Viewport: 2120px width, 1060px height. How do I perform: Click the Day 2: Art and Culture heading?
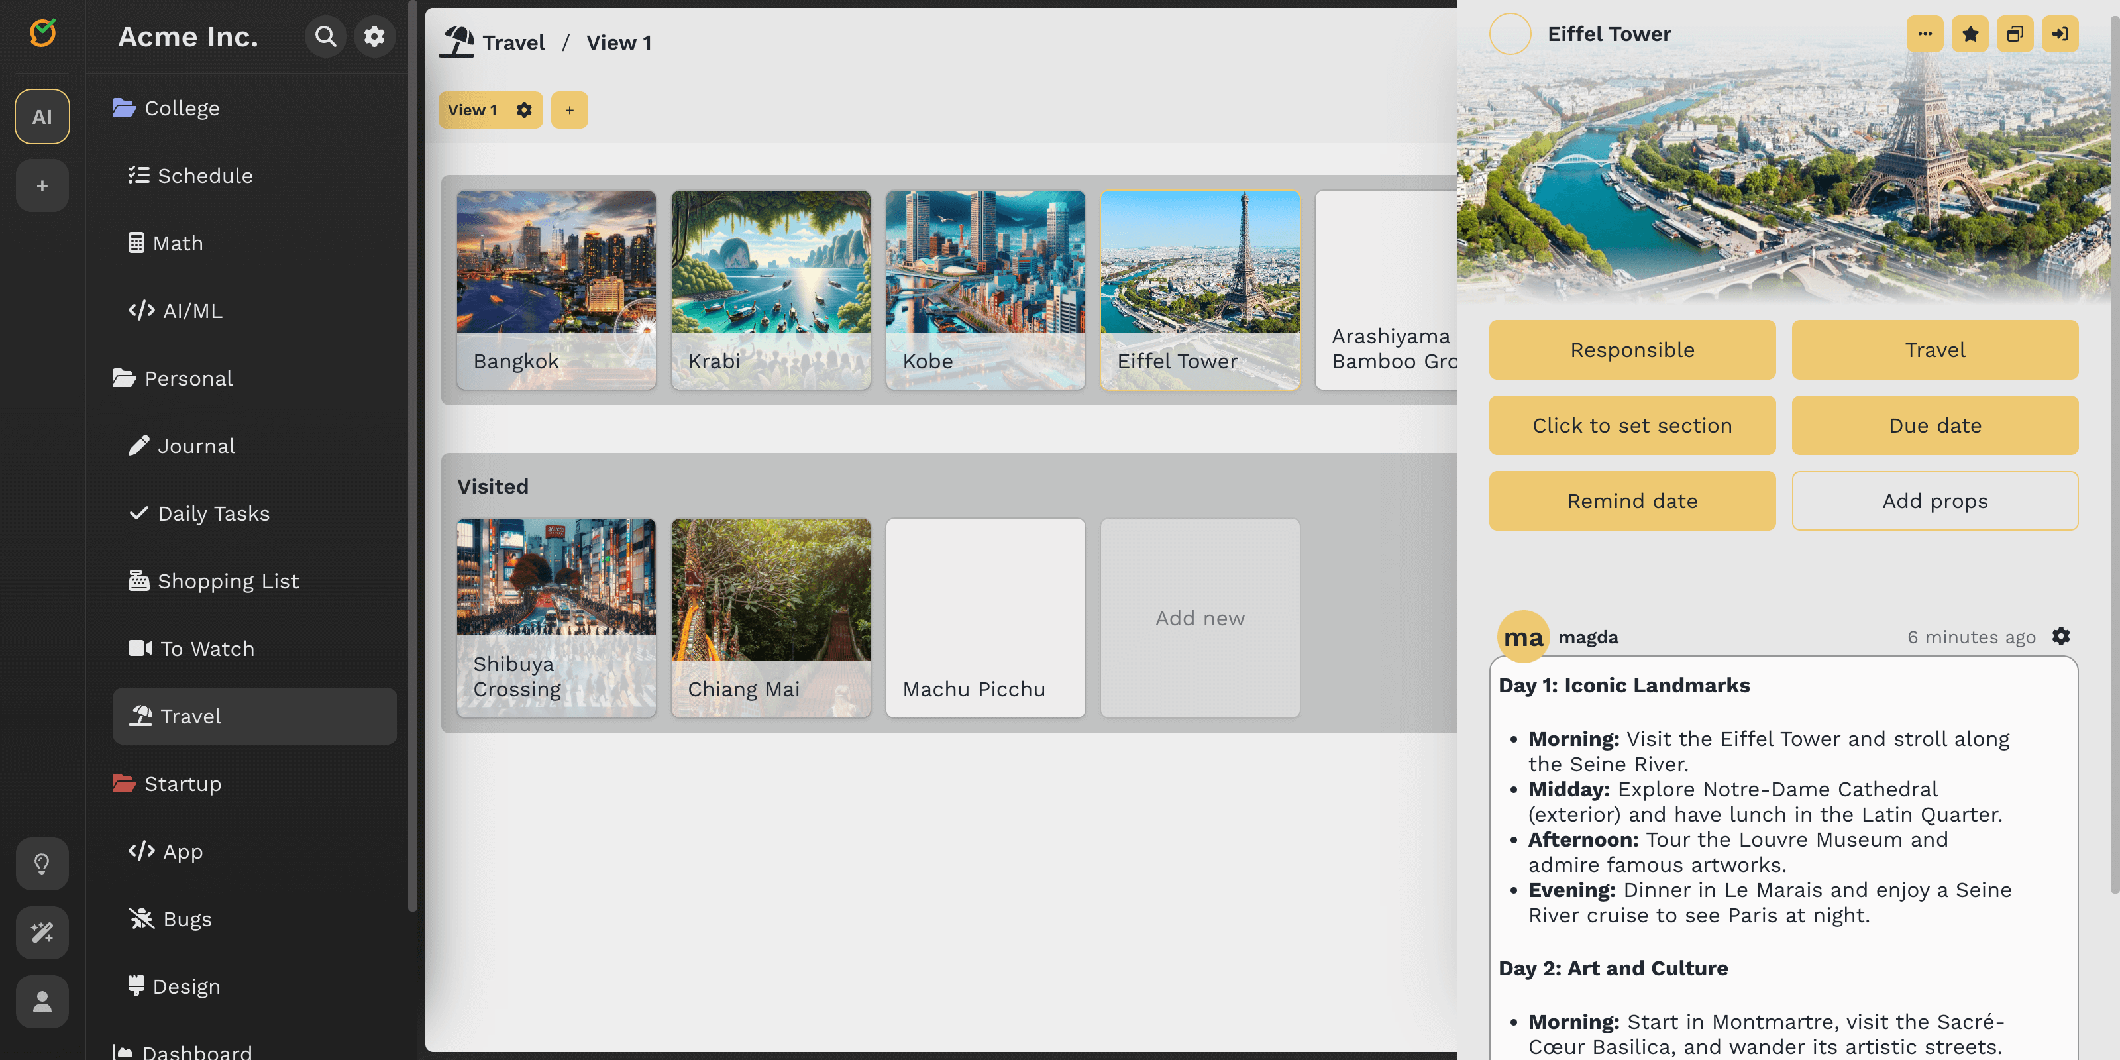pos(1613,968)
